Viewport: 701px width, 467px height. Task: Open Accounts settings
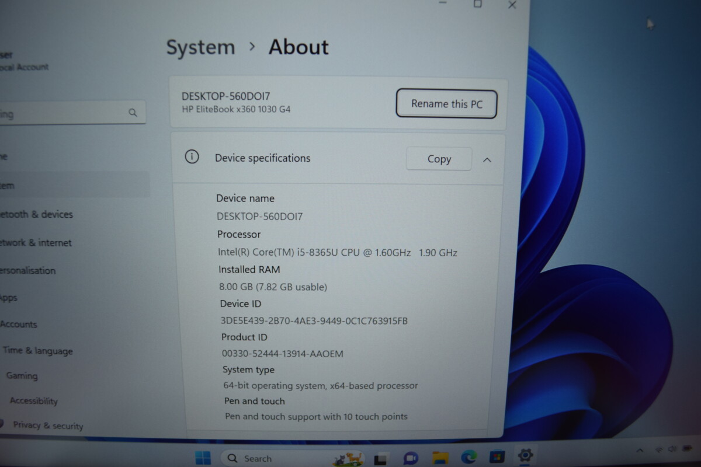point(19,324)
